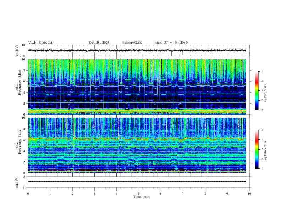Viewport: 281px width, 217px height.
Task: Click the "station=GAK" header label
Action: pyautogui.click(x=132, y=43)
